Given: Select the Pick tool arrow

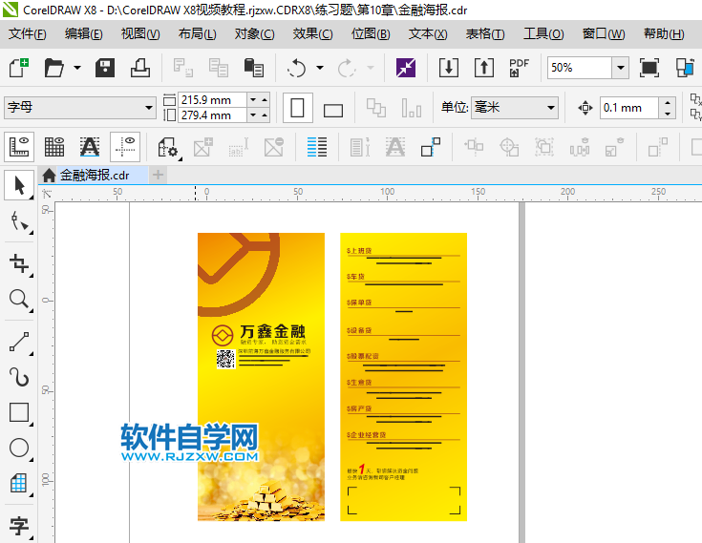Looking at the screenshot, I should (18, 185).
